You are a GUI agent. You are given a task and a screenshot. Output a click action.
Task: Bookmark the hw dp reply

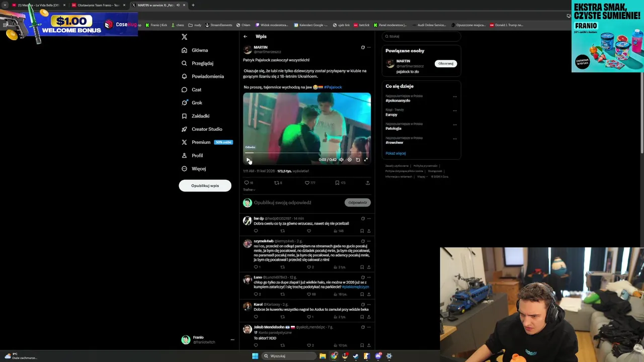coord(362,231)
